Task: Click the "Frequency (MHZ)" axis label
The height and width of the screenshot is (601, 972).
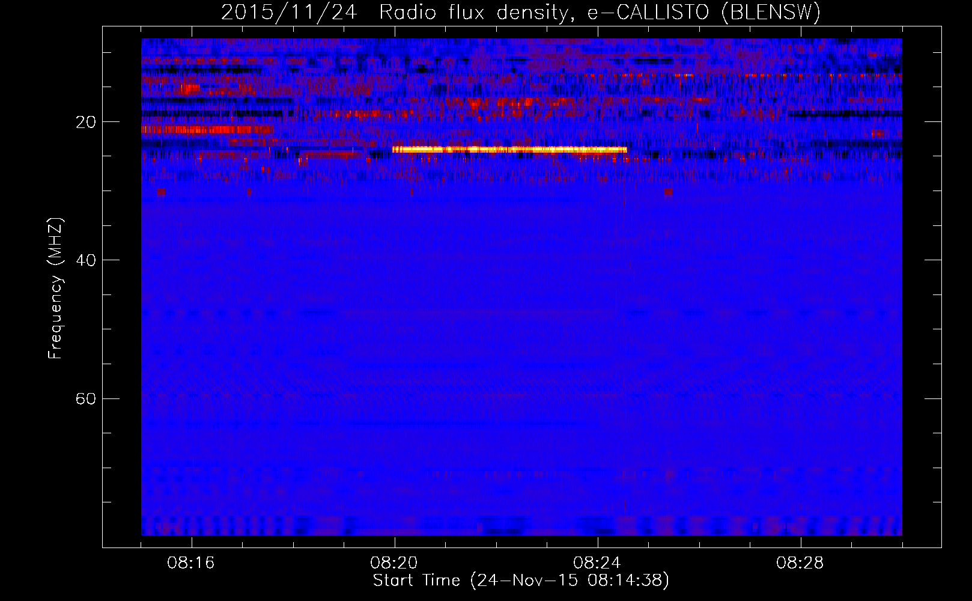Action: click(x=55, y=288)
